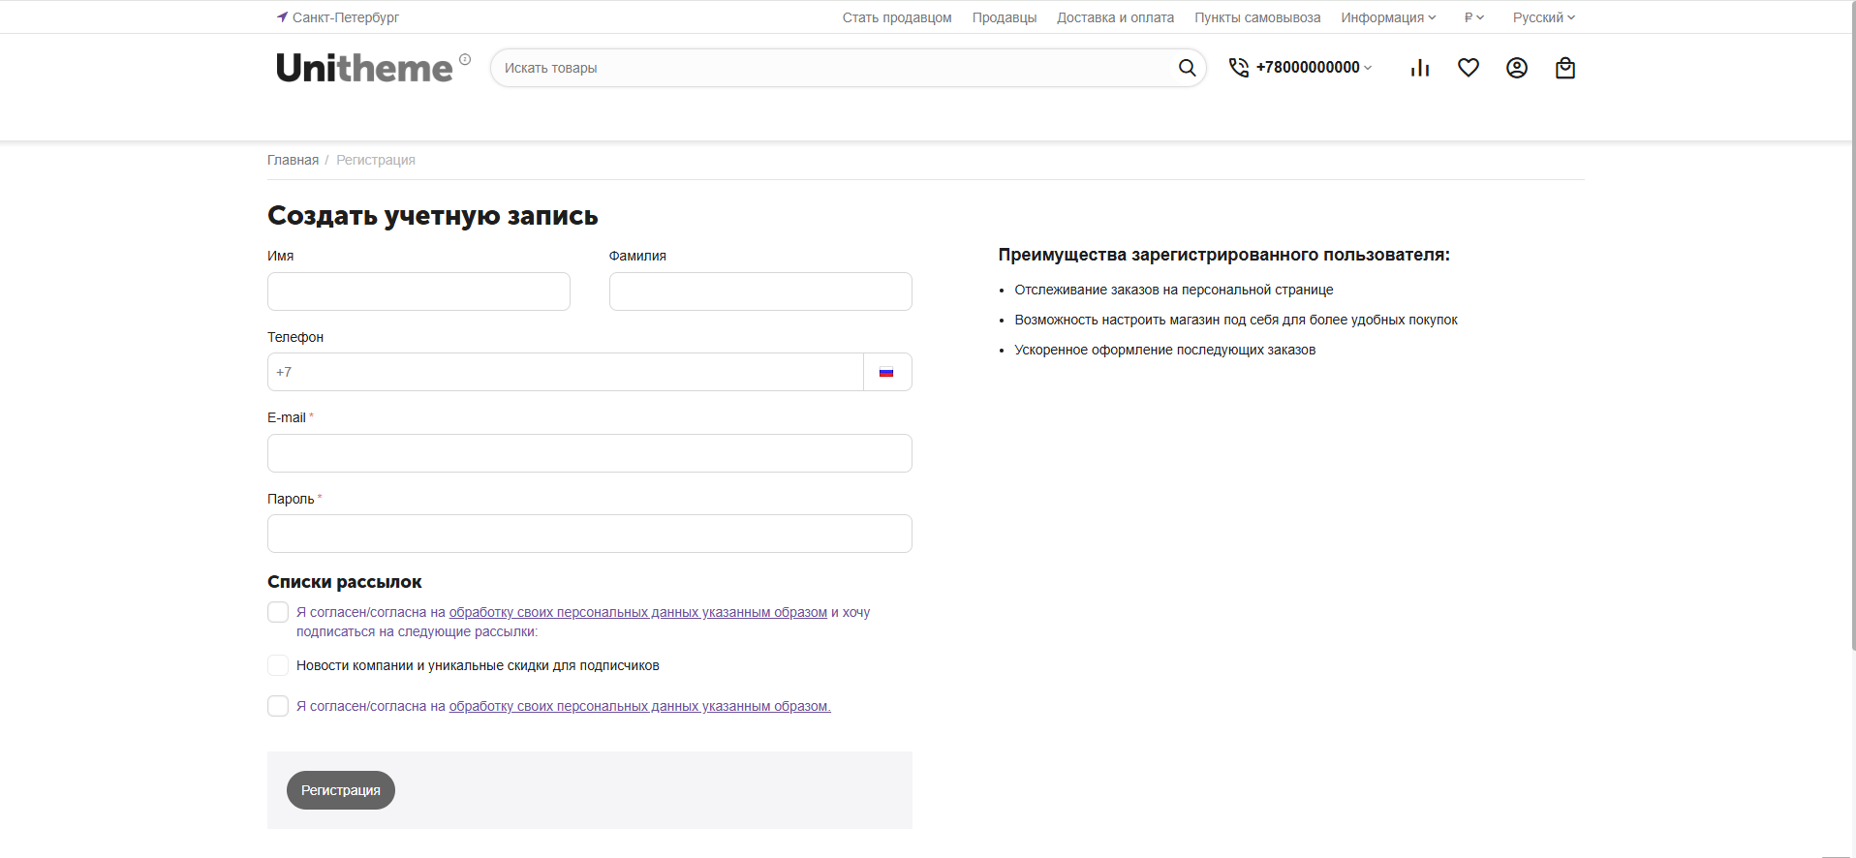
Task: Open Доставка и оплата menu item
Action: 1115,17
